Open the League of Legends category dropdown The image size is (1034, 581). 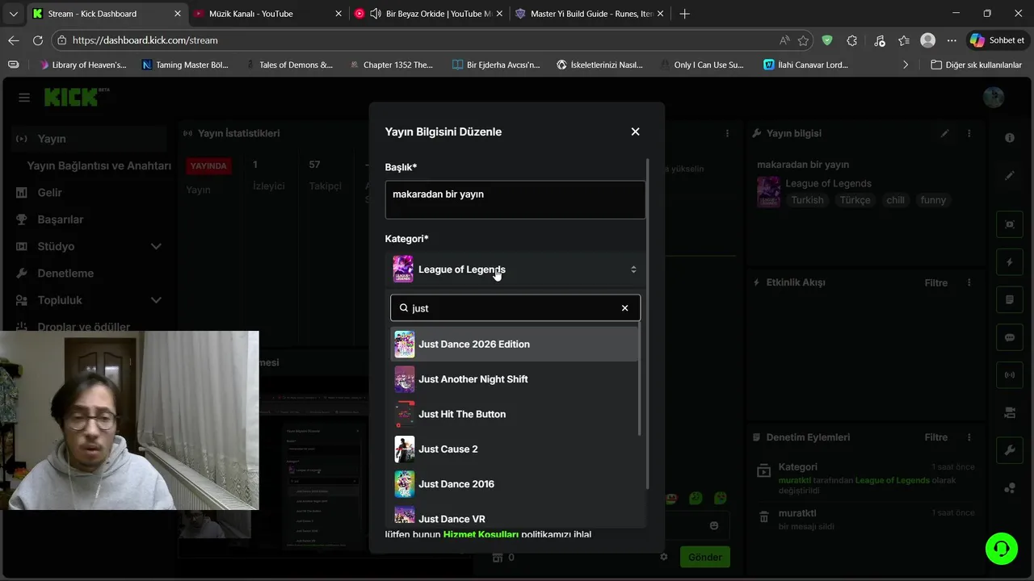coord(515,270)
